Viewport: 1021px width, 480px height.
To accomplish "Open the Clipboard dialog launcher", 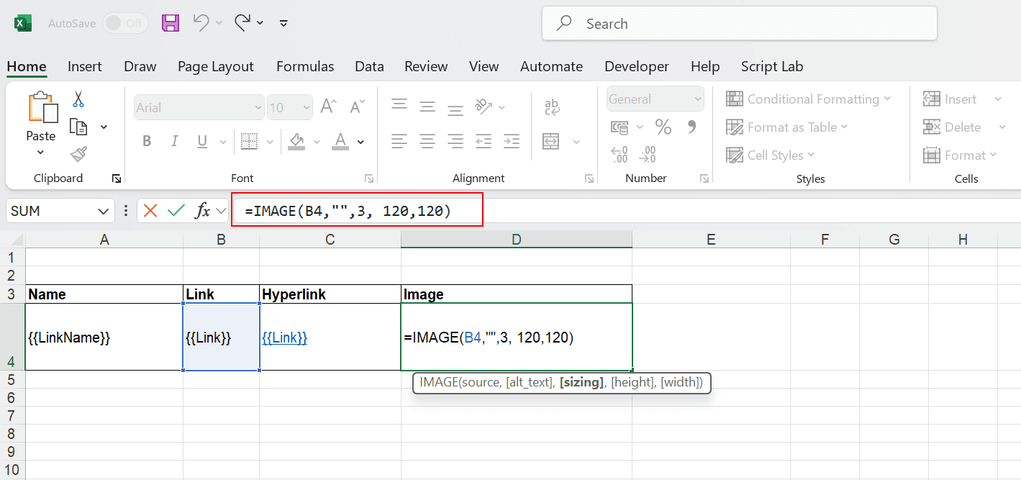I will coord(117,178).
